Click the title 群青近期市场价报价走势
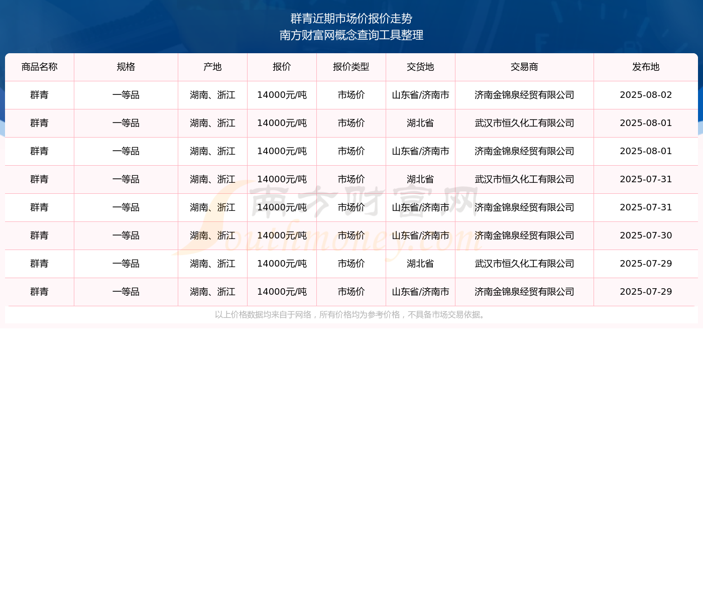 click(351, 19)
